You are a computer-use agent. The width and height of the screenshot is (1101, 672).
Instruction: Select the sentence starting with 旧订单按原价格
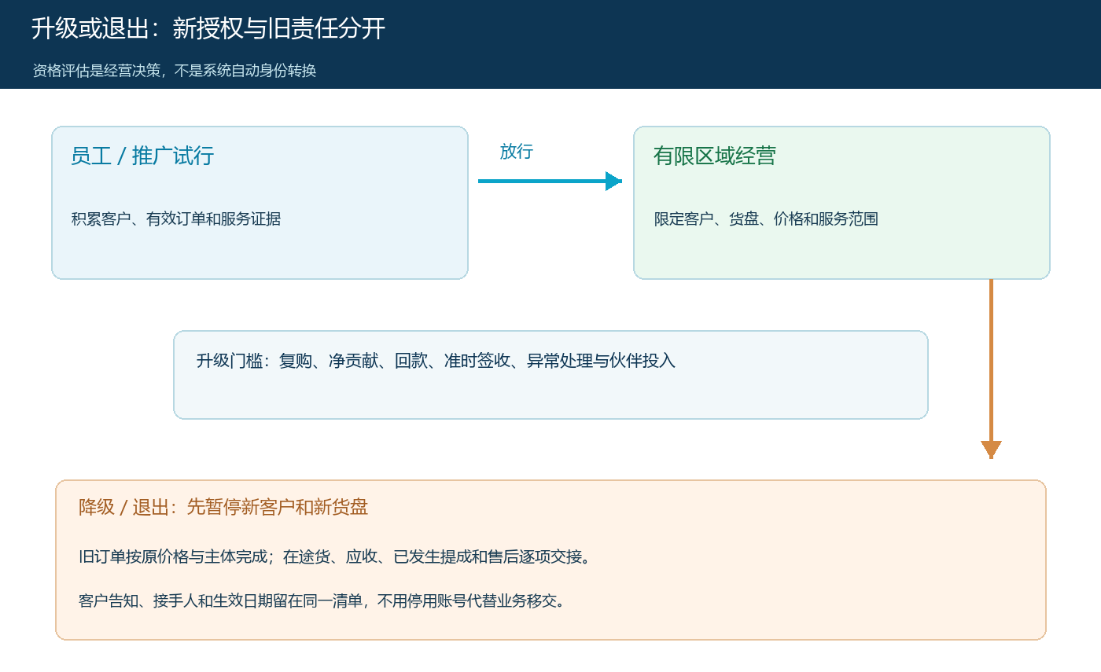pyautogui.click(x=335, y=557)
